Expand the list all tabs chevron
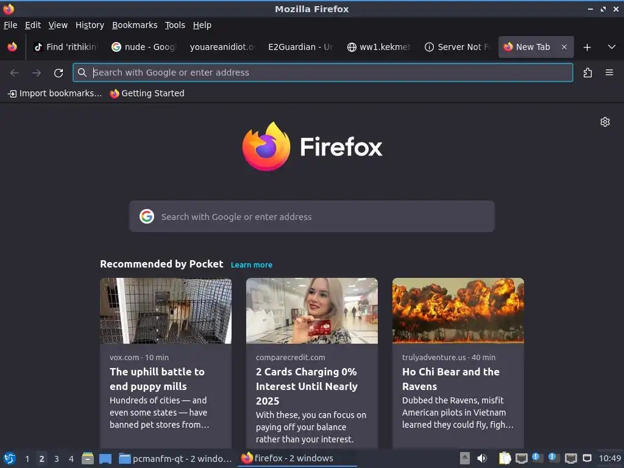The image size is (624, 468). pos(612,47)
